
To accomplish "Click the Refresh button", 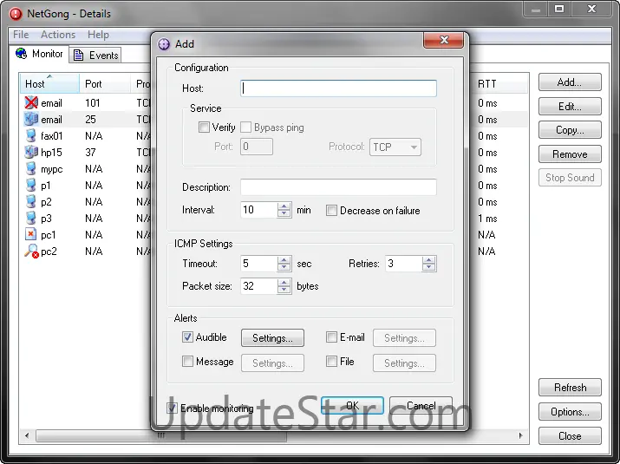I will (570, 388).
